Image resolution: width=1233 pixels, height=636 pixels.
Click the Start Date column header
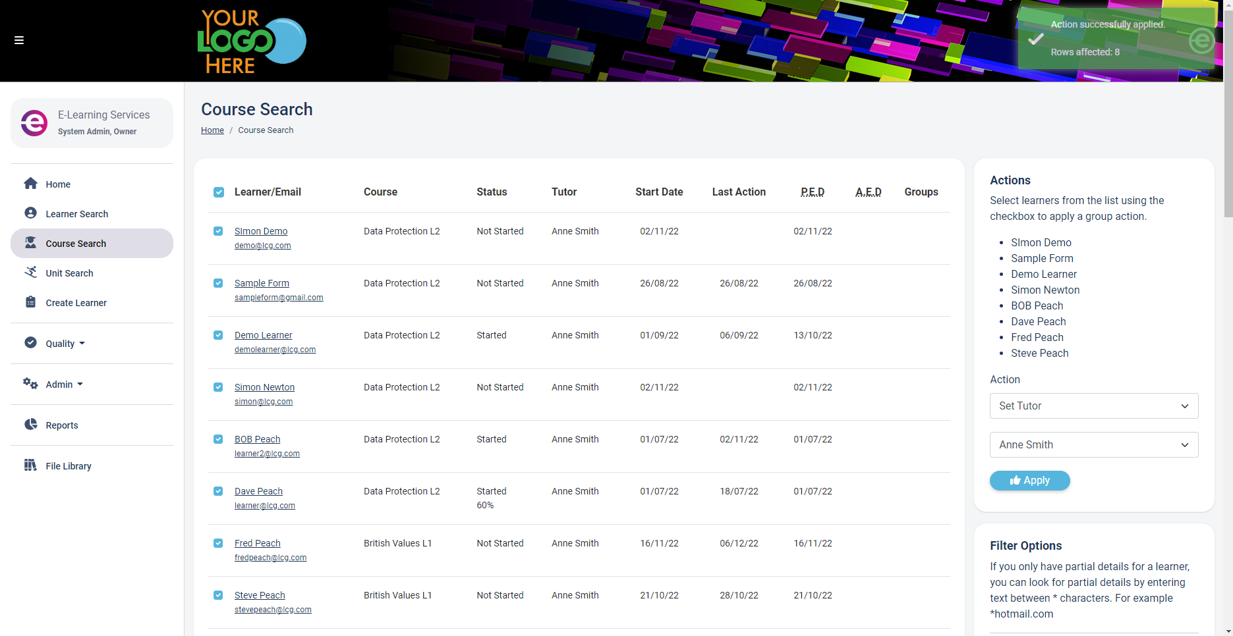659,192
